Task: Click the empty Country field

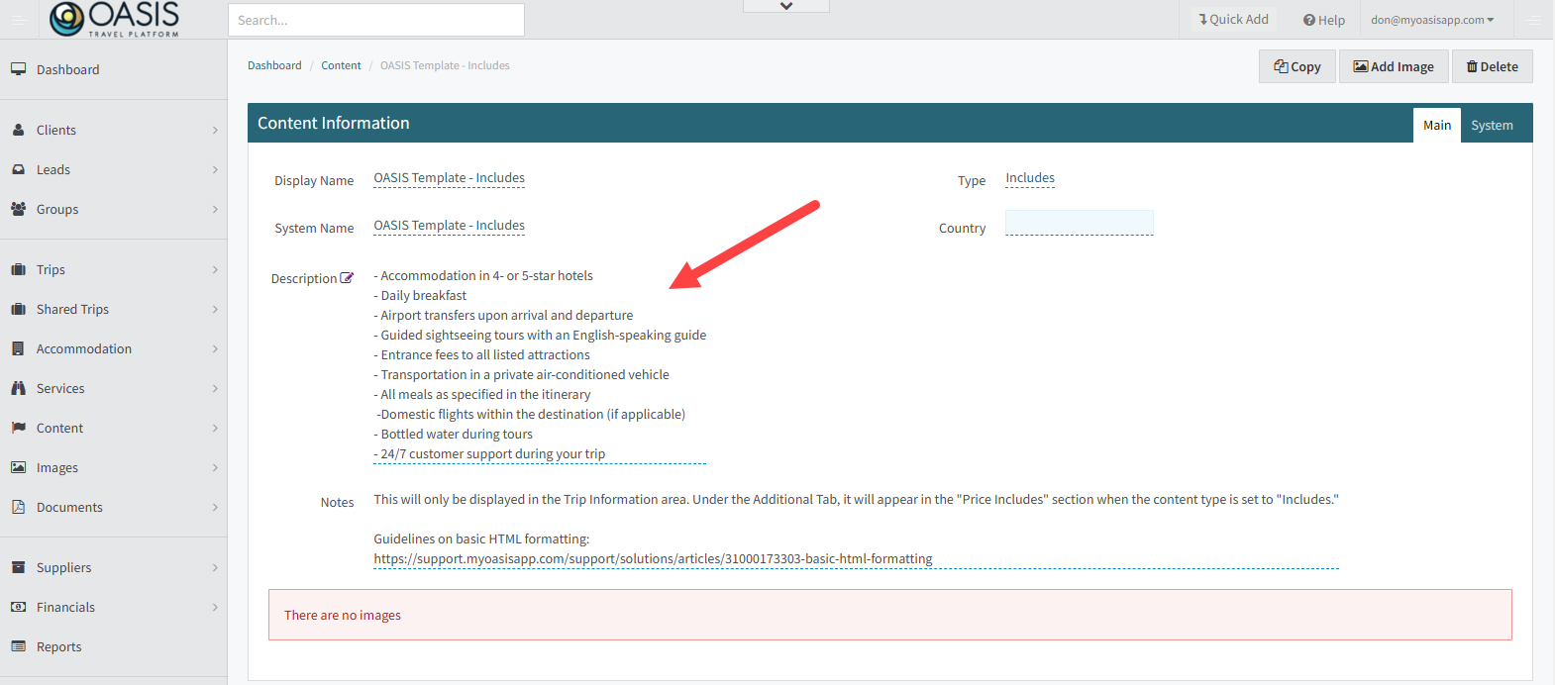Action: (x=1080, y=223)
